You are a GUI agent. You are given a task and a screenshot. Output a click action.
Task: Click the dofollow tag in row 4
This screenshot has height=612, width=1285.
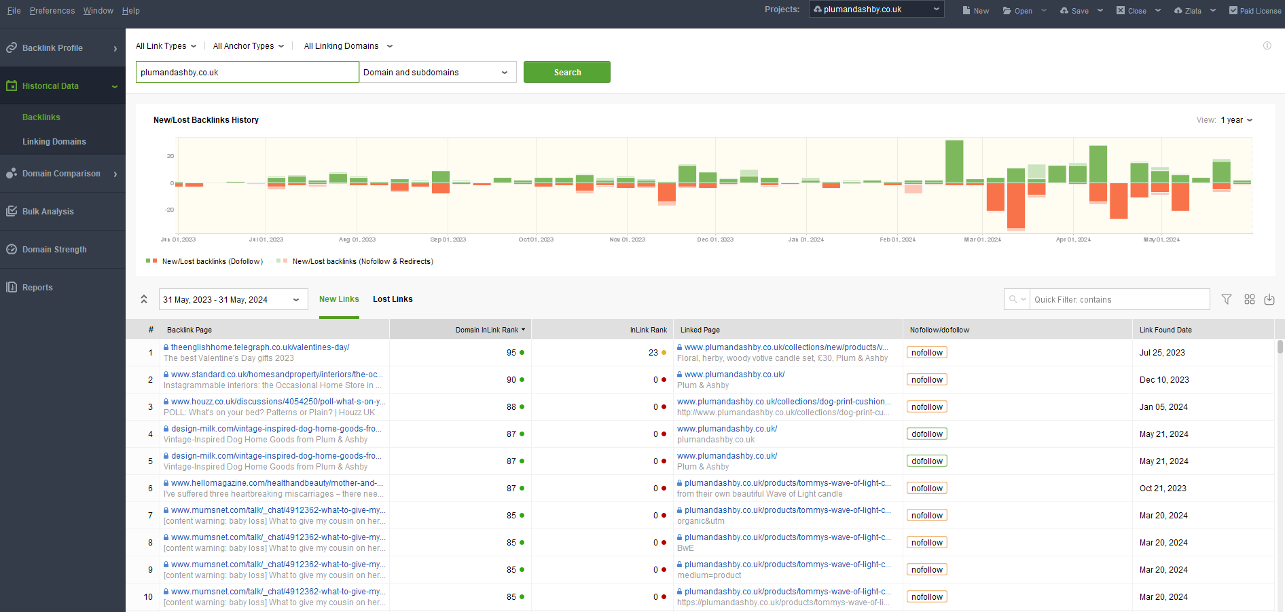[927, 434]
